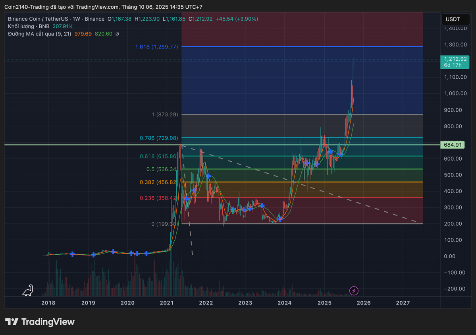Click the MA cross marker nearest 2024
Viewport: 476px width, 335px height.
pyautogui.click(x=280, y=219)
